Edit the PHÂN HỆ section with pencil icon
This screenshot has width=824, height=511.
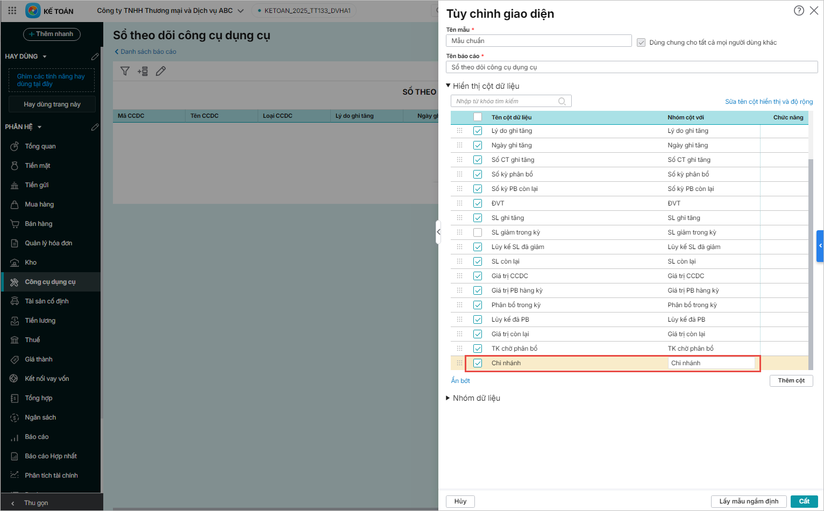point(95,127)
